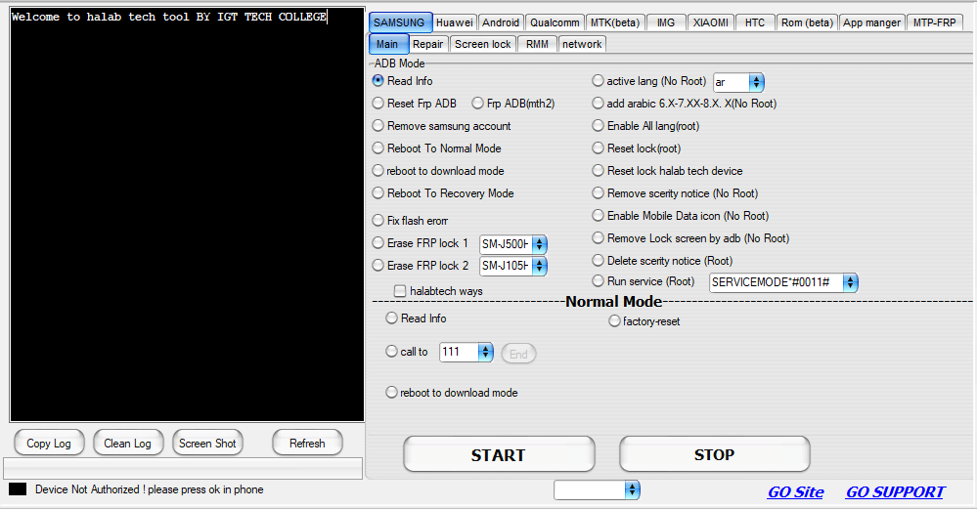Switch to the IMG tab
This screenshot has height=509, width=977.
pos(666,23)
